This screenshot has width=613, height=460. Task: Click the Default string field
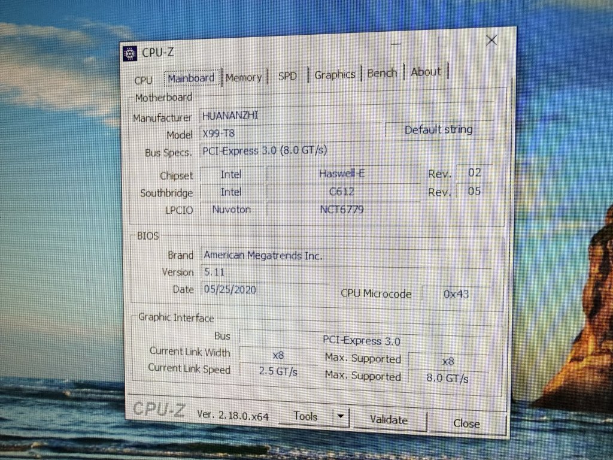[439, 129]
